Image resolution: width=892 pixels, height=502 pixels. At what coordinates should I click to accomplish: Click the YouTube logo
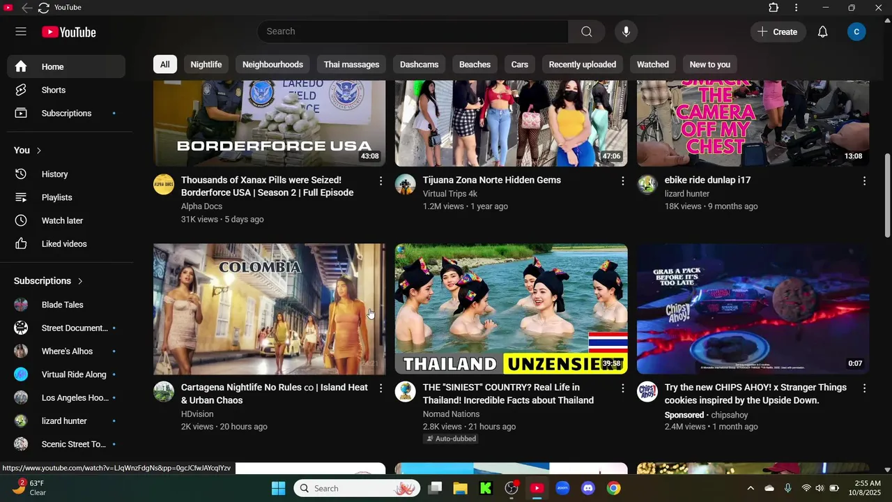point(68,32)
